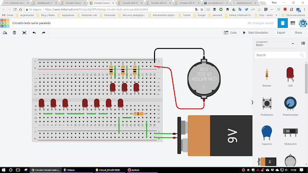Open the Chrome menu
308x173 pixels.
click(x=305, y=10)
